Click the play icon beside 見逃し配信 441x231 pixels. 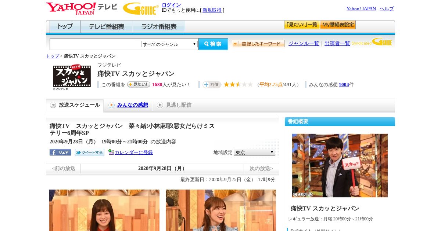coord(160,105)
